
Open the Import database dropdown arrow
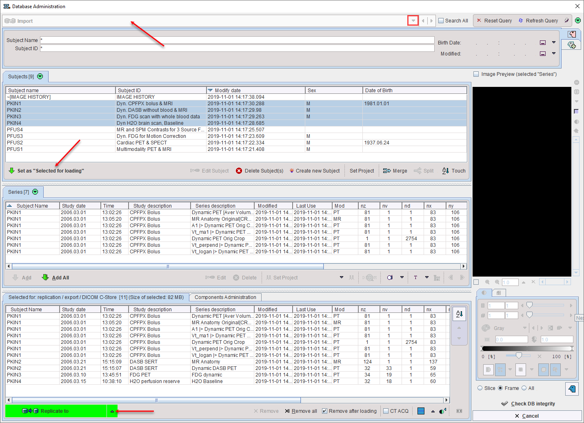coord(413,21)
